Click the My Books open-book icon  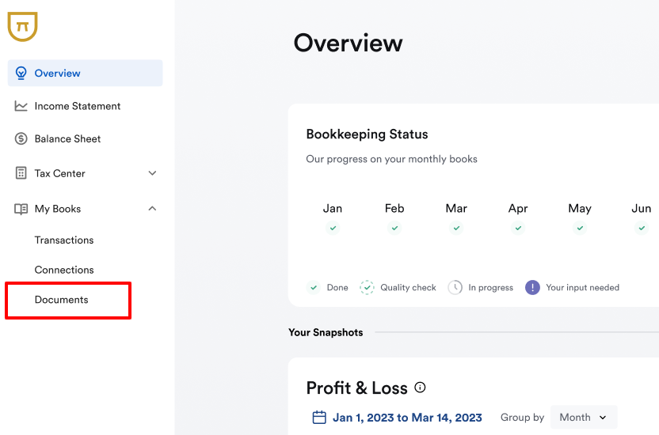click(x=21, y=209)
